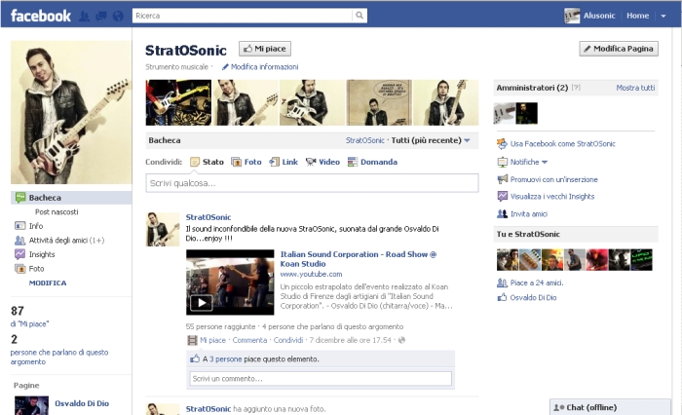Open account dropdown arrow in top bar
Screen dimensions: 682x415
click(x=663, y=17)
